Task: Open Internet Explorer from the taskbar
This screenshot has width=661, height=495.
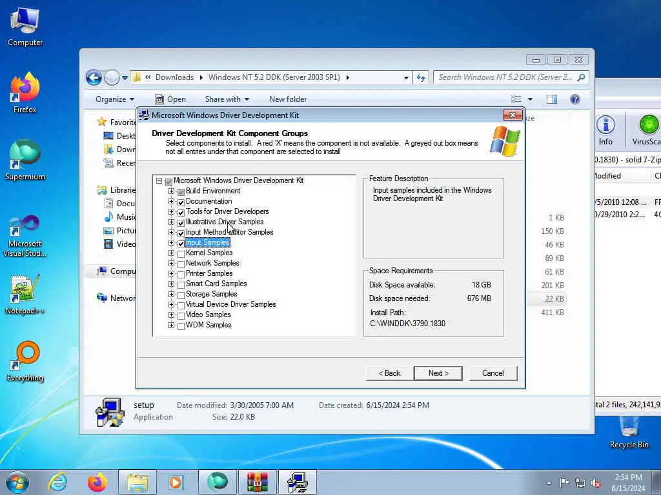Action: pos(57,482)
